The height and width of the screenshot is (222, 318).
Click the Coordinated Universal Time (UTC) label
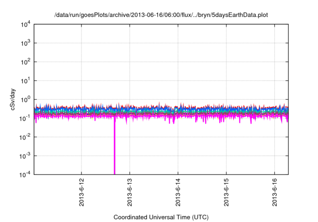[x=161, y=217]
